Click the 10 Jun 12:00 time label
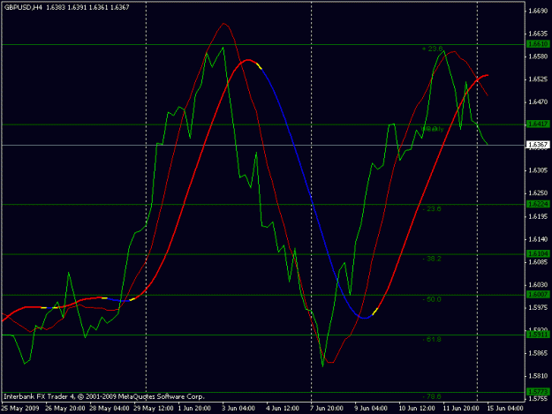Image resolution: width=552 pixels, height=414 pixels. click(417, 409)
